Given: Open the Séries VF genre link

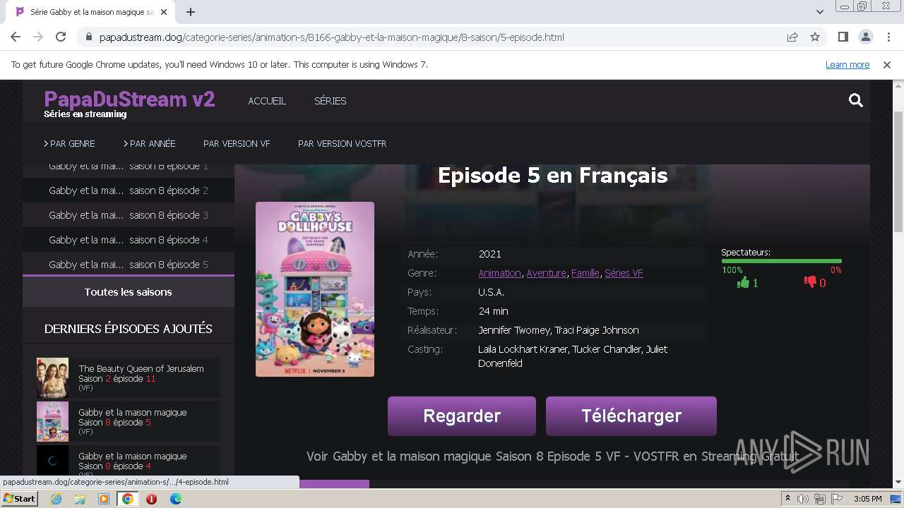Looking at the screenshot, I should [x=624, y=273].
